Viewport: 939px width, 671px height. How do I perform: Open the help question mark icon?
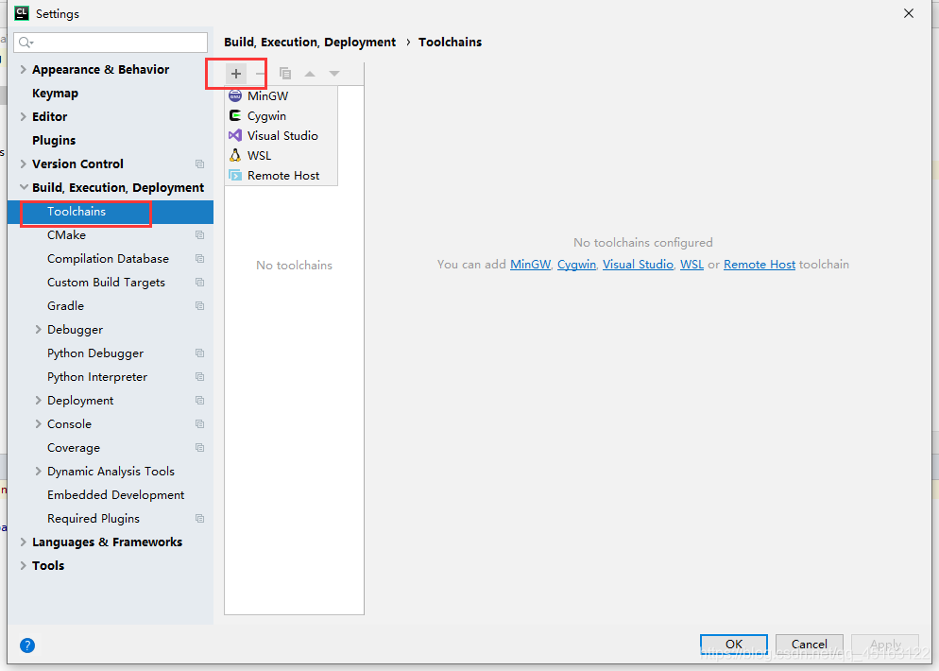click(27, 645)
